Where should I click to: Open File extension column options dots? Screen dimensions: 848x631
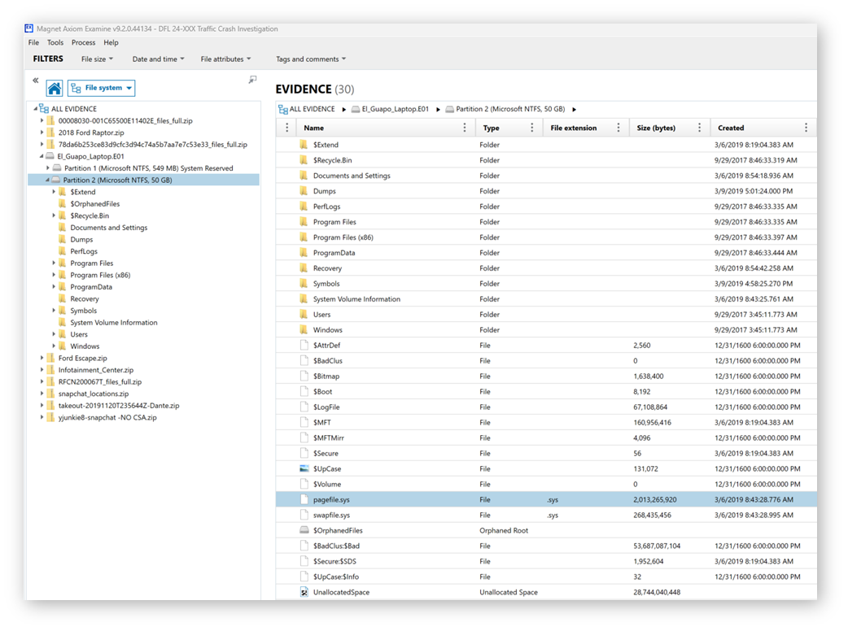tap(619, 128)
